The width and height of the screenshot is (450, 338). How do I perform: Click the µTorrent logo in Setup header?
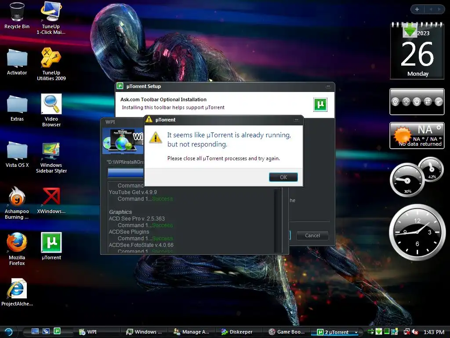pos(320,104)
